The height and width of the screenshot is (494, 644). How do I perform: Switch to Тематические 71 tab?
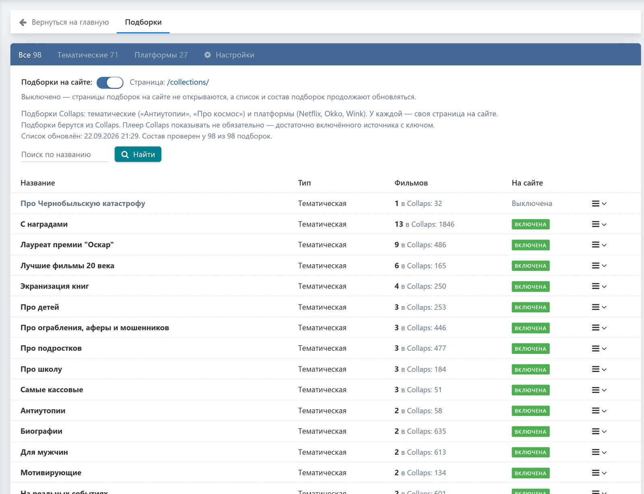click(88, 55)
